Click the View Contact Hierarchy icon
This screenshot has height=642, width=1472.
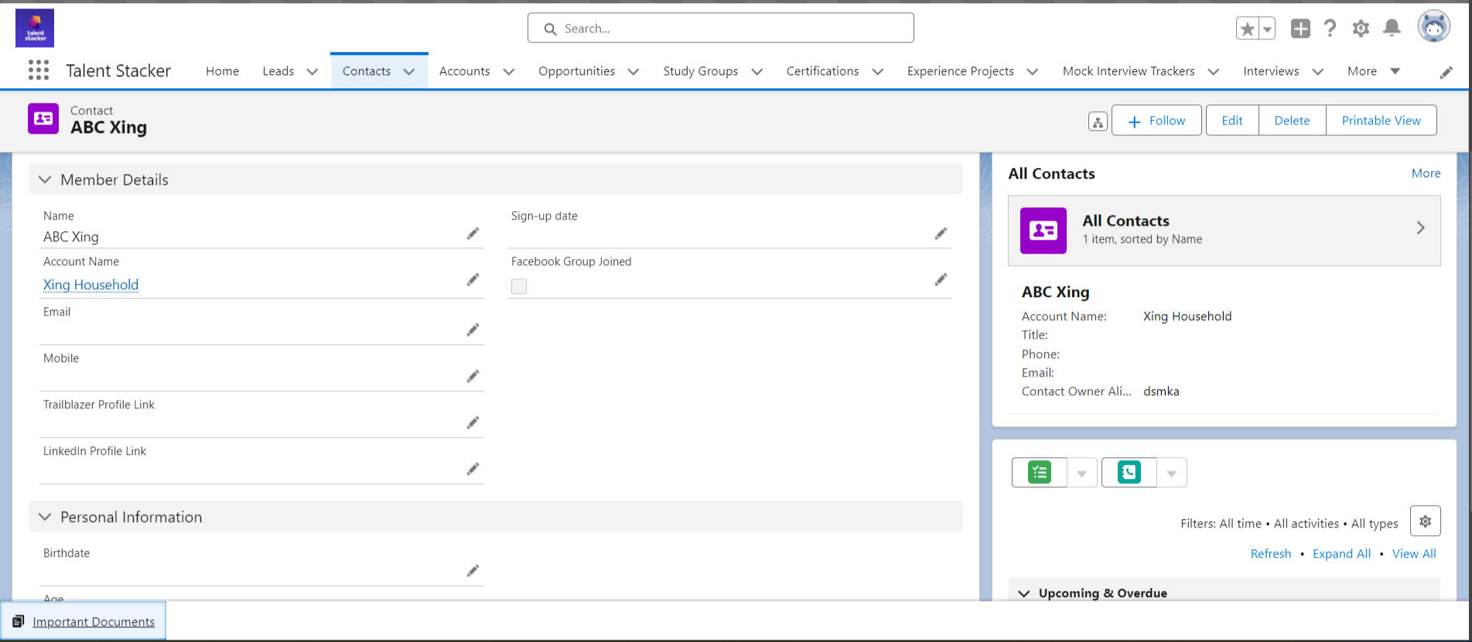1098,121
